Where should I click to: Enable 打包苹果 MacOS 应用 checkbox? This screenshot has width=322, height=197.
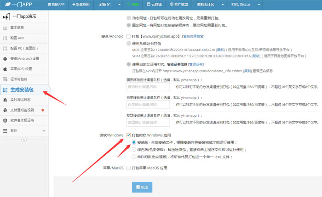[x=128, y=168]
